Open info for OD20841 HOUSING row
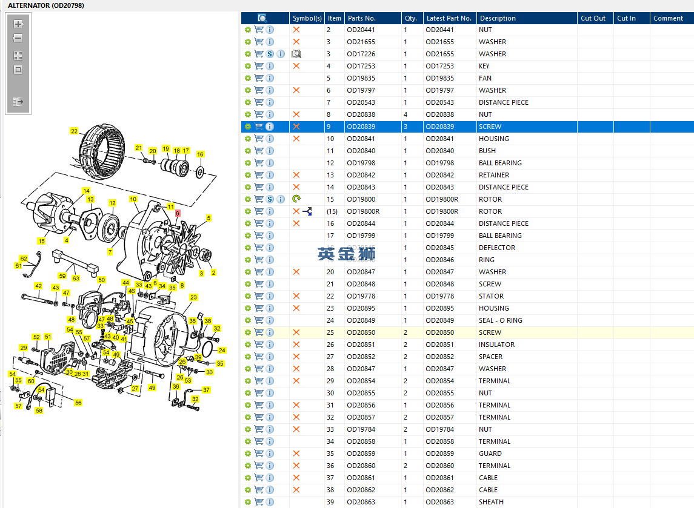Screen dimensions: 694x508 (x=270, y=139)
